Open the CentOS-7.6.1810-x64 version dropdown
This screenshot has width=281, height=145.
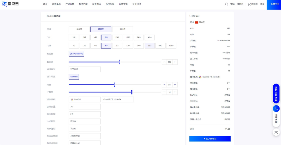pos(118,99)
